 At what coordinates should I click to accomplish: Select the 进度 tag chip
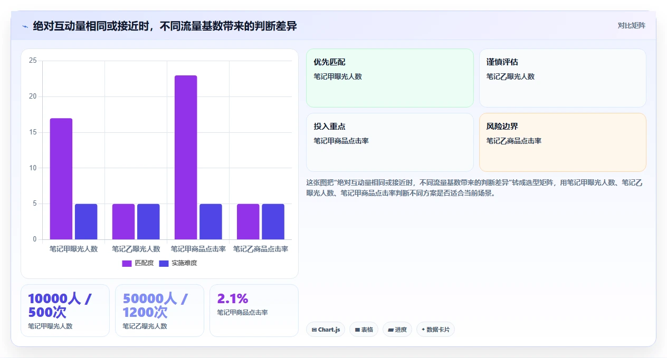(x=397, y=330)
